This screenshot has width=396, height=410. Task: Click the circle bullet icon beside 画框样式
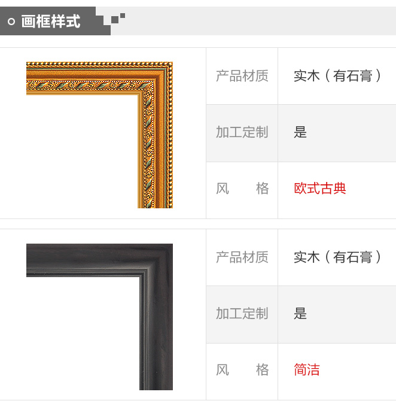(x=11, y=22)
